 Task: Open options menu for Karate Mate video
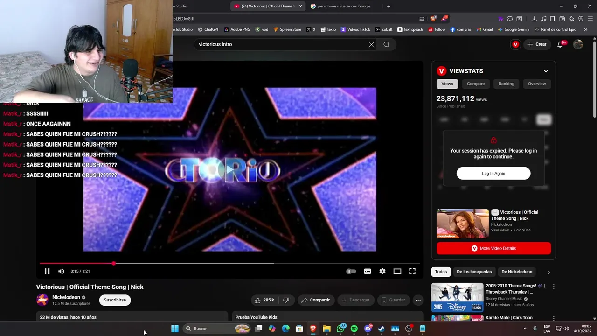click(x=554, y=318)
